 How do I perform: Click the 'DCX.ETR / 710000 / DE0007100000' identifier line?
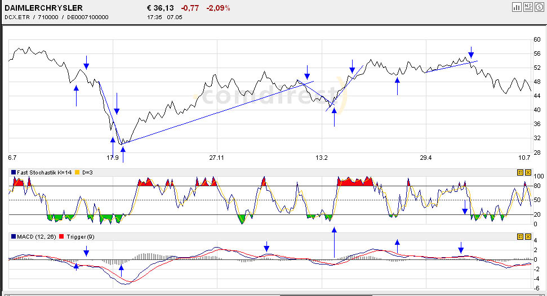coord(56,17)
